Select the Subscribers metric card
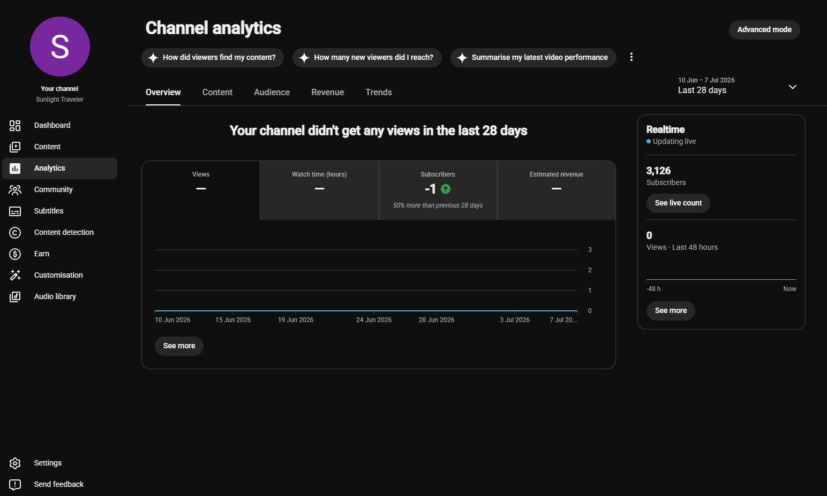The width and height of the screenshot is (827, 496). point(438,190)
